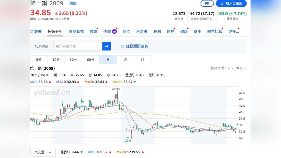Click the purple VIP badge next to 估價
This screenshot has height=158, width=281.
tap(114, 32)
